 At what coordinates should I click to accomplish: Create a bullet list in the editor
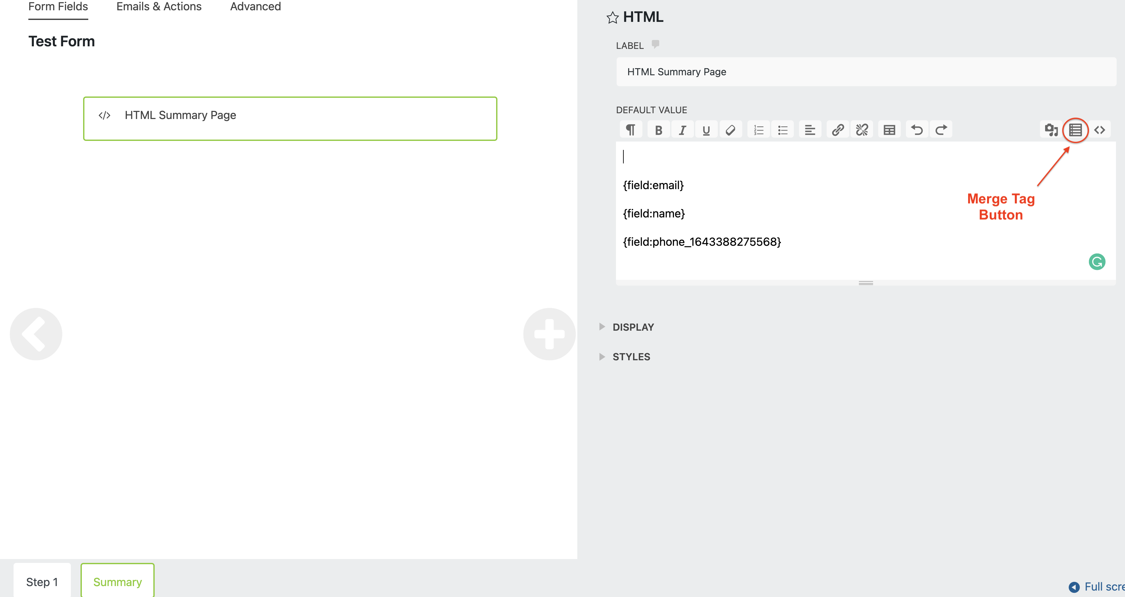pyautogui.click(x=783, y=129)
